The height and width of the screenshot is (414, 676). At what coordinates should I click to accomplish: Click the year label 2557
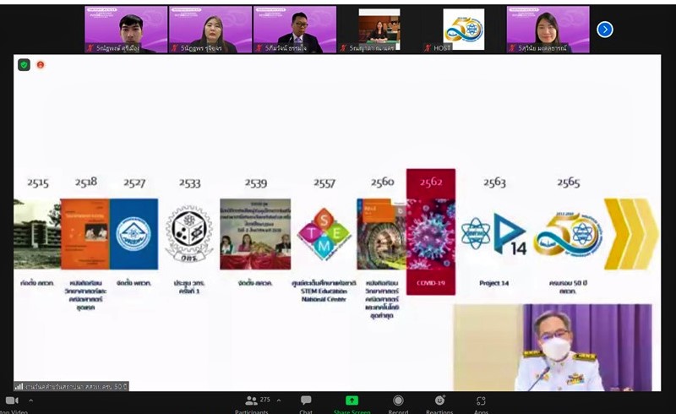(324, 182)
